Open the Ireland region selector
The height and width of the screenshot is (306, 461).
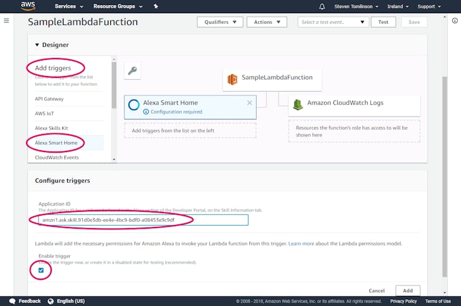398,6
